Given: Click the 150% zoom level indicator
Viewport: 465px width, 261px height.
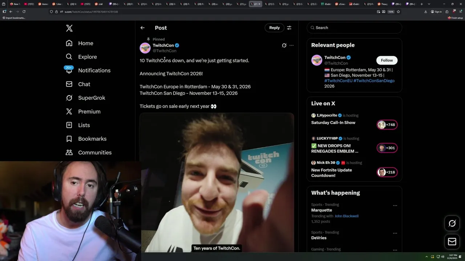Looking at the screenshot, I should (391, 12).
